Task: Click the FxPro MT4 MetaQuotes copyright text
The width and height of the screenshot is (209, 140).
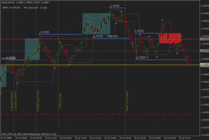Action: click(29, 134)
